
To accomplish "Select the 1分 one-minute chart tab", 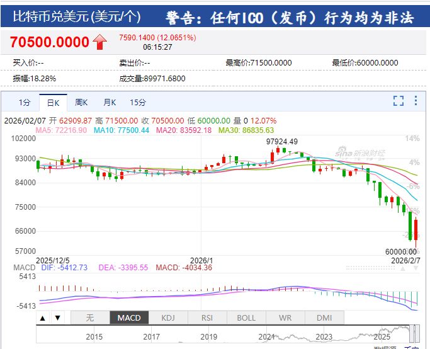I will [x=25, y=102].
